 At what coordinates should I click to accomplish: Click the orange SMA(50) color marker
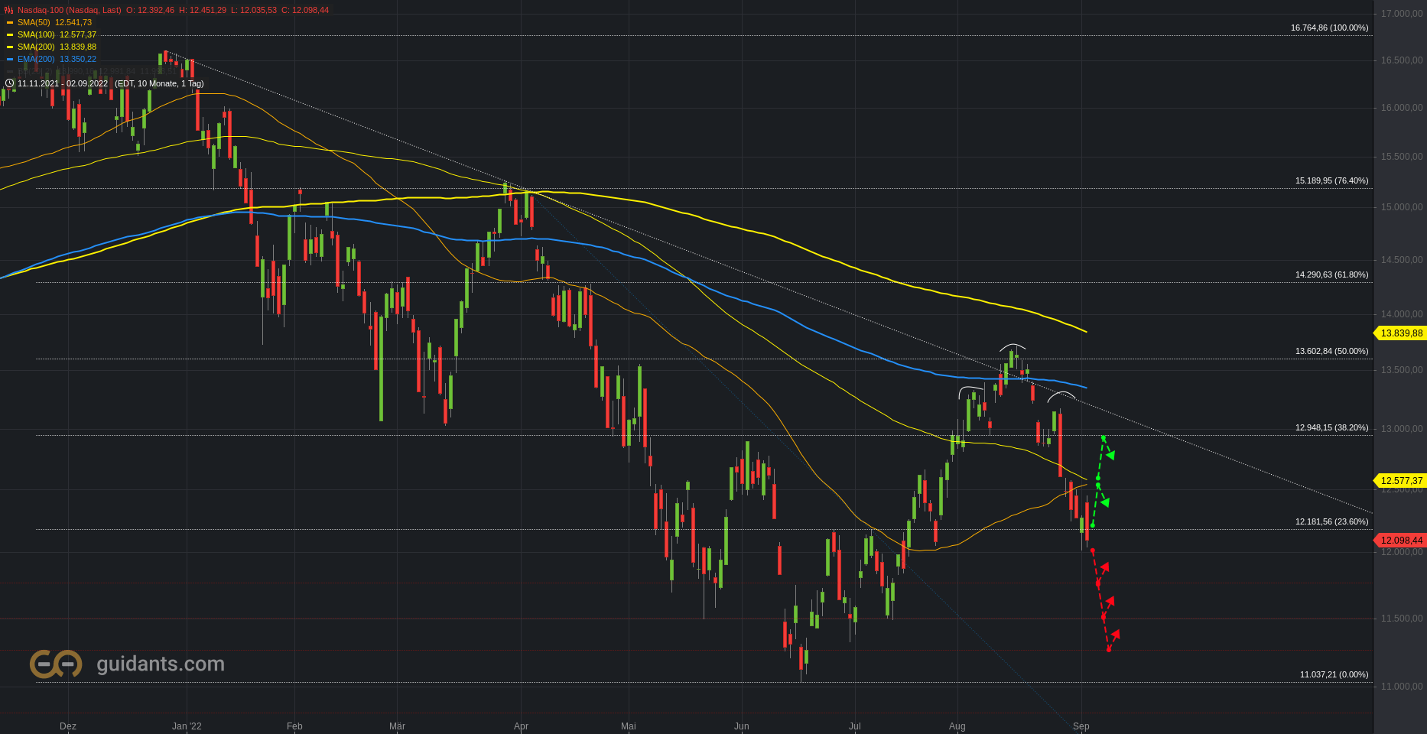pos(10,23)
